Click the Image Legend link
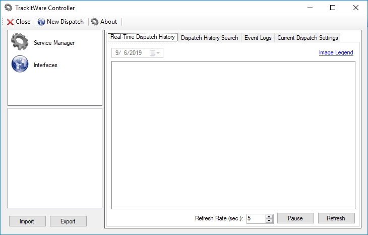368x235 pixels. click(336, 52)
